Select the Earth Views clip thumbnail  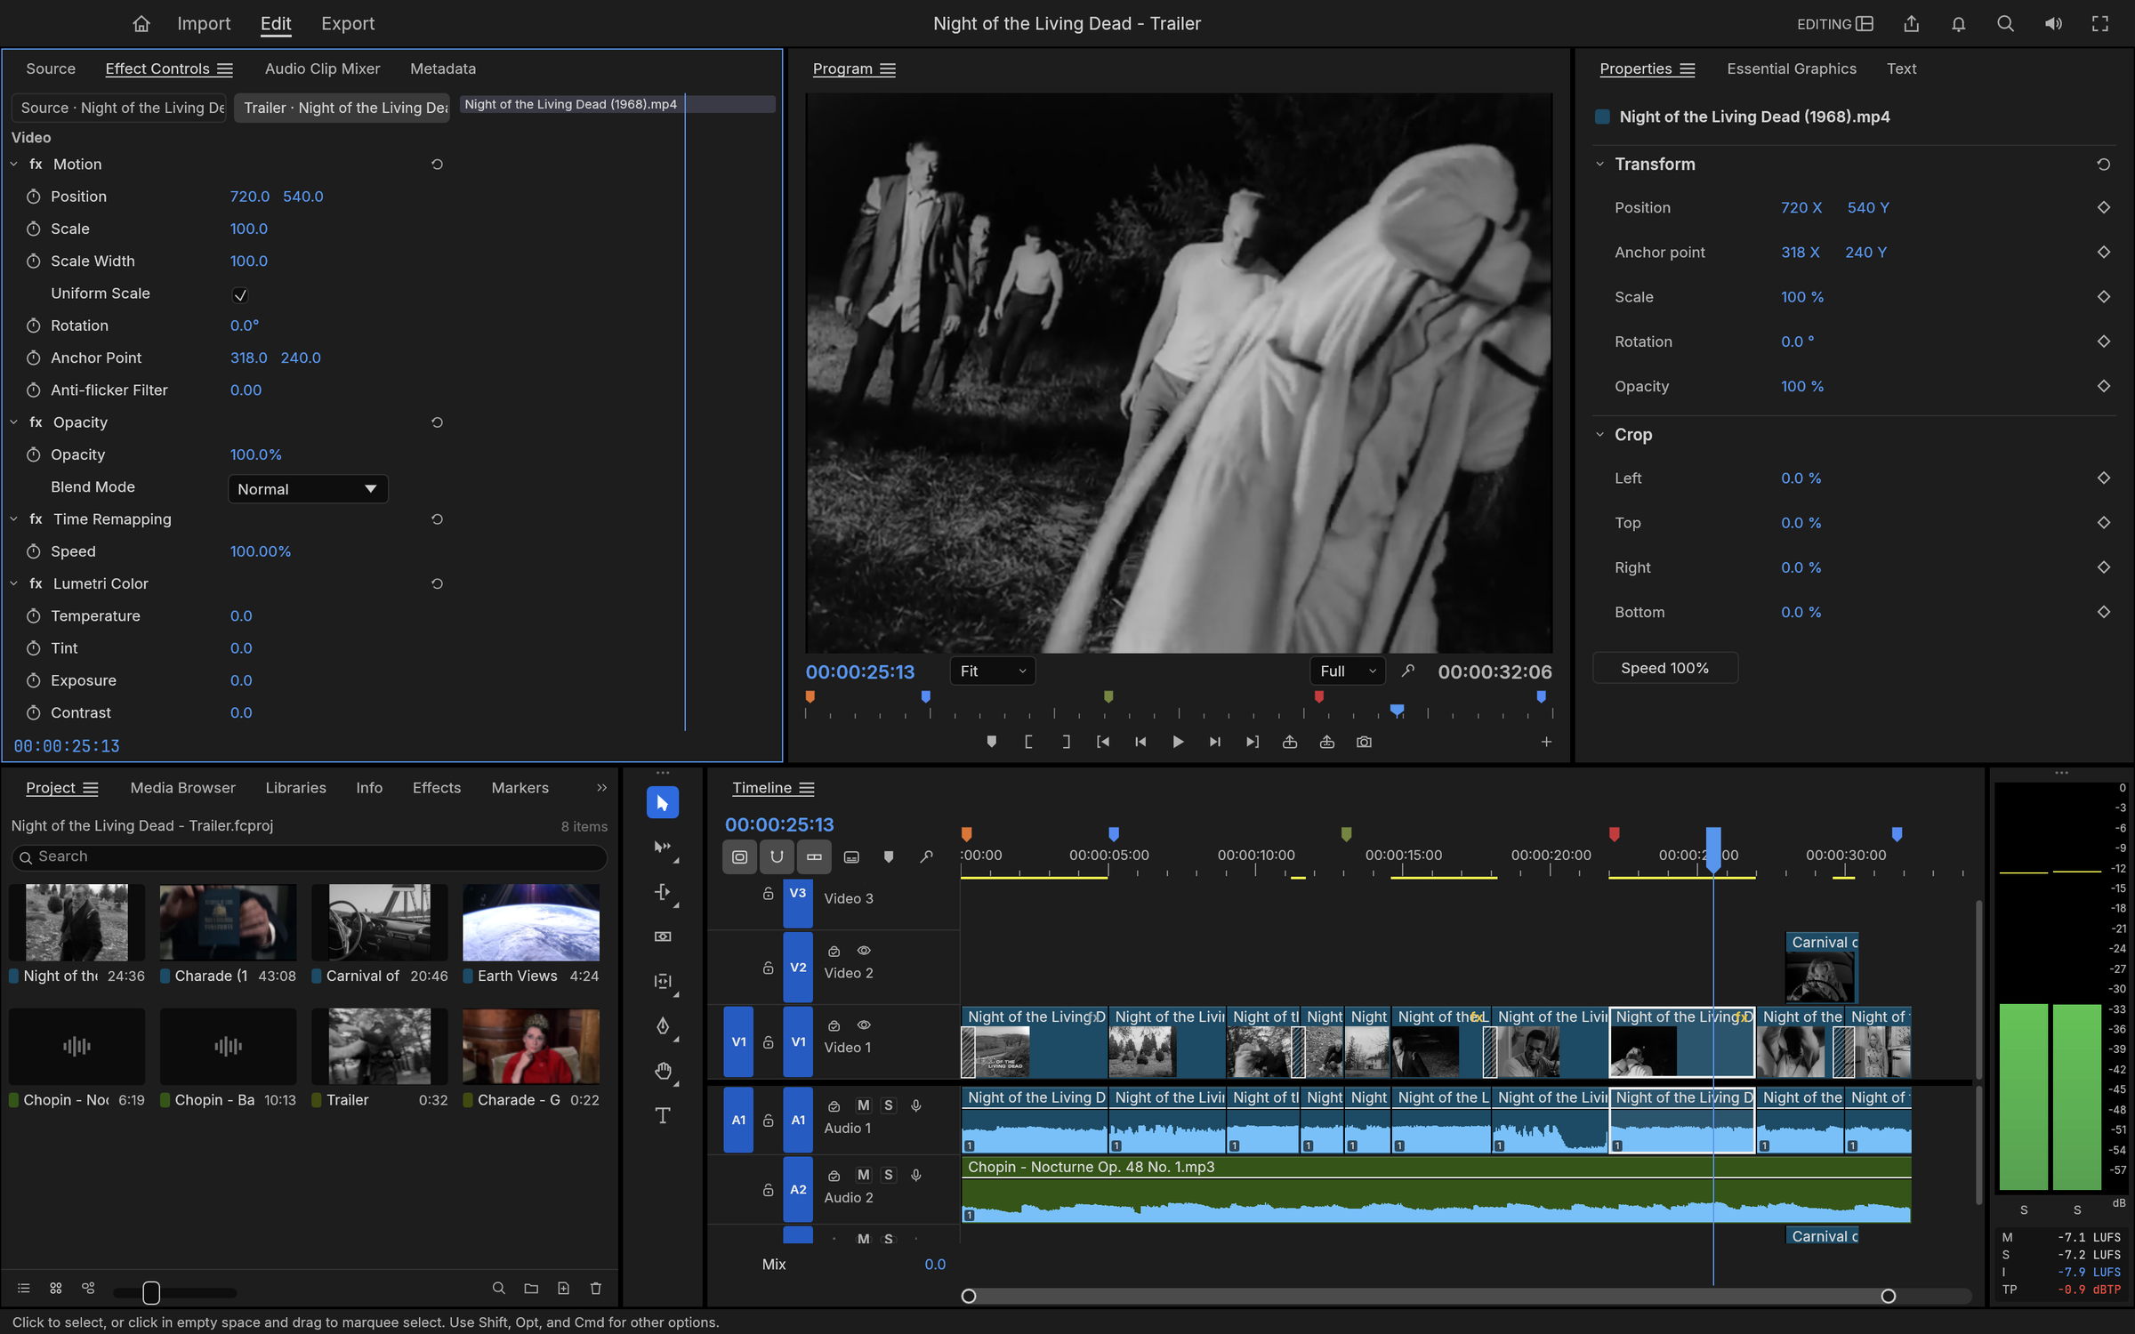click(x=531, y=922)
